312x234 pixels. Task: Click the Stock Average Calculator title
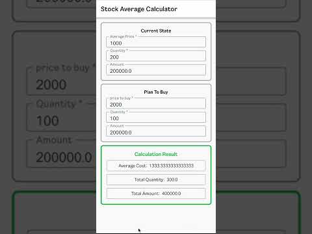139,9
